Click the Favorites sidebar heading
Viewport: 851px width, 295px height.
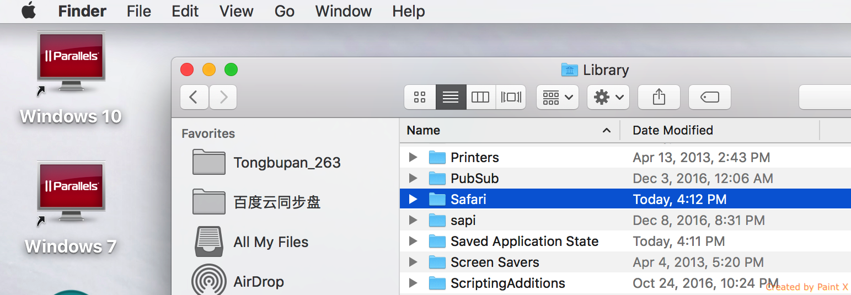[208, 133]
